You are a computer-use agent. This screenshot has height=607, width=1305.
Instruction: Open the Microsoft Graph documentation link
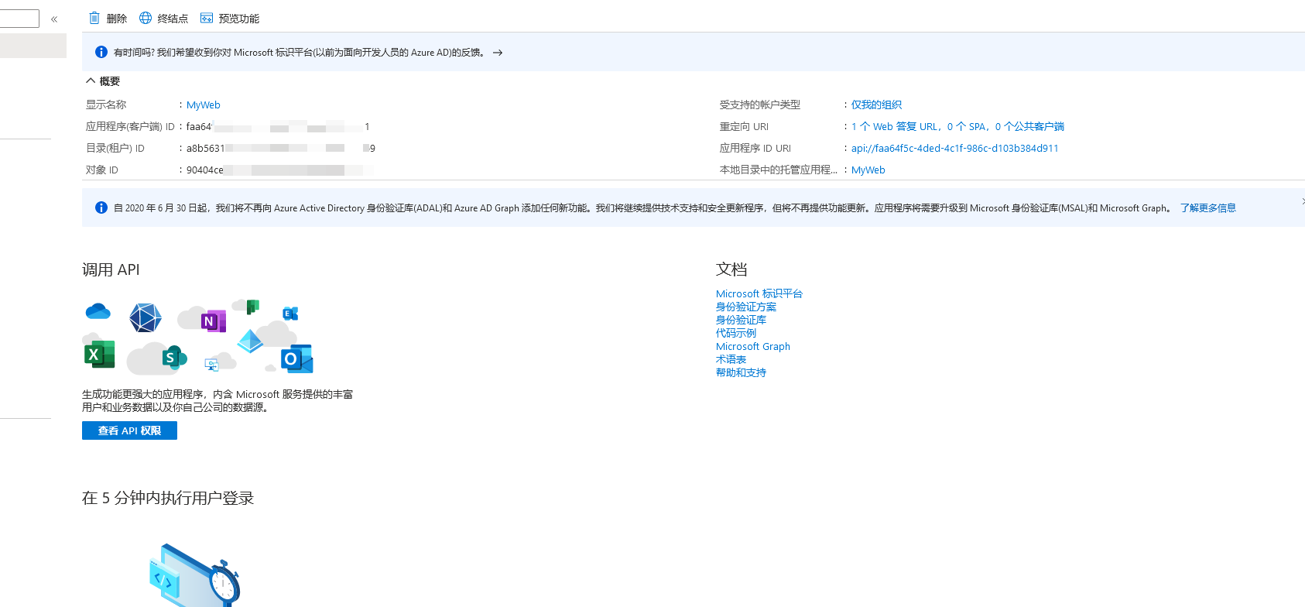752,346
